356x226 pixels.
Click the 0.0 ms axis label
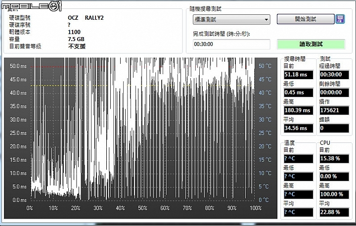pyautogui.click(x=19, y=200)
